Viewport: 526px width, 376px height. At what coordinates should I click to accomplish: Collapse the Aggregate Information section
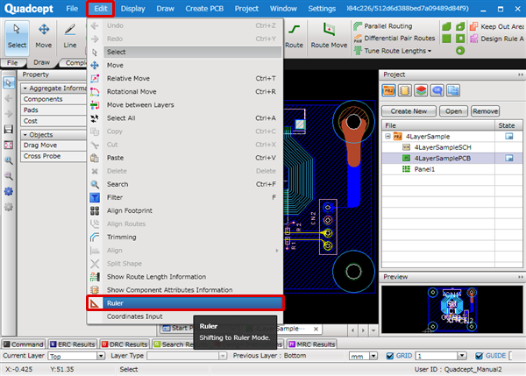tap(25, 89)
